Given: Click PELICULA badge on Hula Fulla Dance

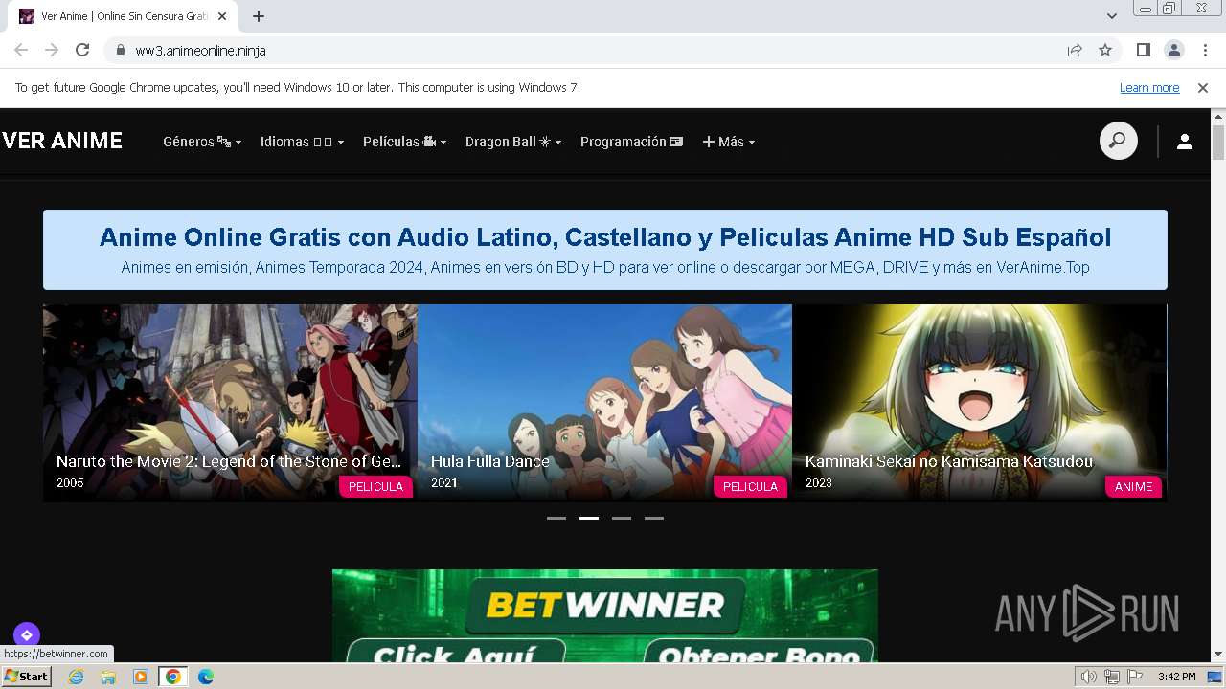Looking at the screenshot, I should point(750,486).
